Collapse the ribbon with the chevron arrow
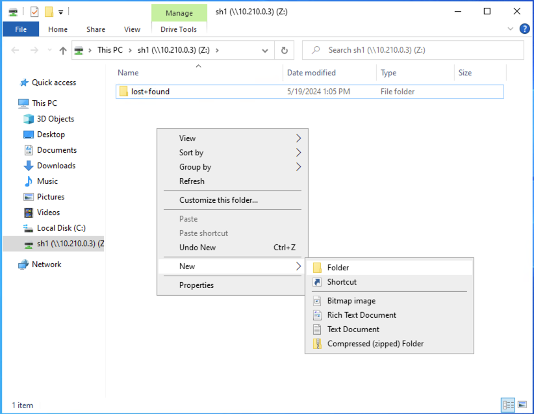Image resolution: width=534 pixels, height=414 pixels. tap(510, 29)
